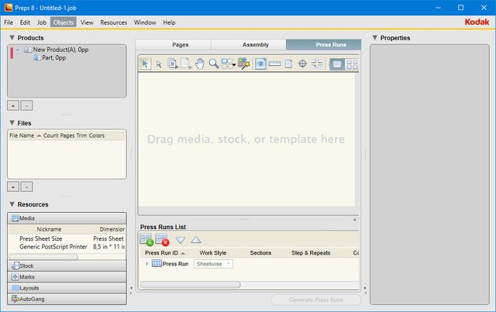Open the Resources menu
Image resolution: width=496 pixels, height=312 pixels.
coord(114,22)
